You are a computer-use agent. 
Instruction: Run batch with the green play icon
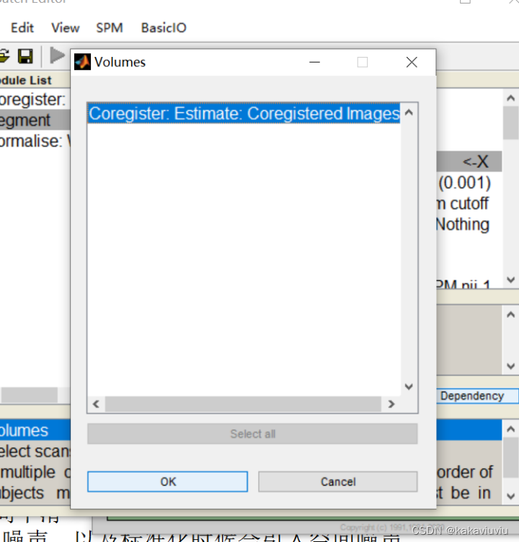(57, 55)
